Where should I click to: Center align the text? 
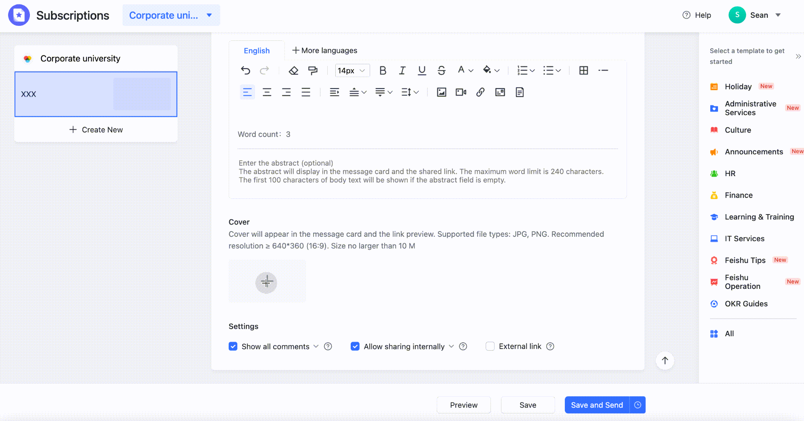pos(267,93)
